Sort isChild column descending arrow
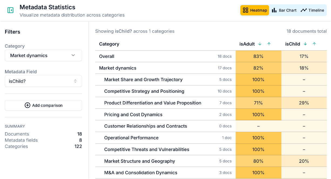331x179 pixels. coord(305,44)
